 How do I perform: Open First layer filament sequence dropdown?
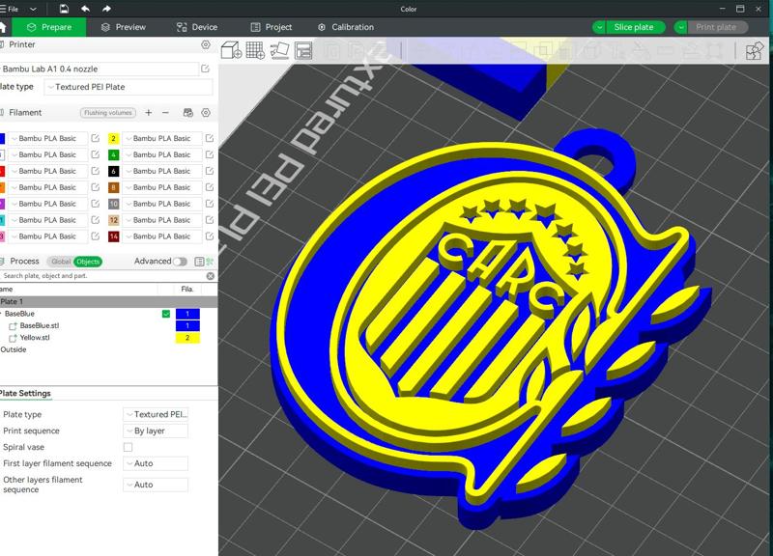tap(157, 463)
